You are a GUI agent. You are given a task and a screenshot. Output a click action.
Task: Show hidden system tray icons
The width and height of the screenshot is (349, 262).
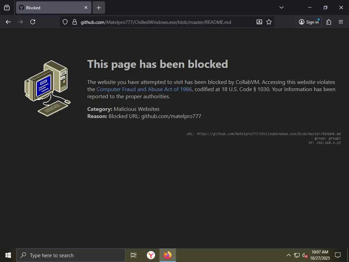click(288, 255)
